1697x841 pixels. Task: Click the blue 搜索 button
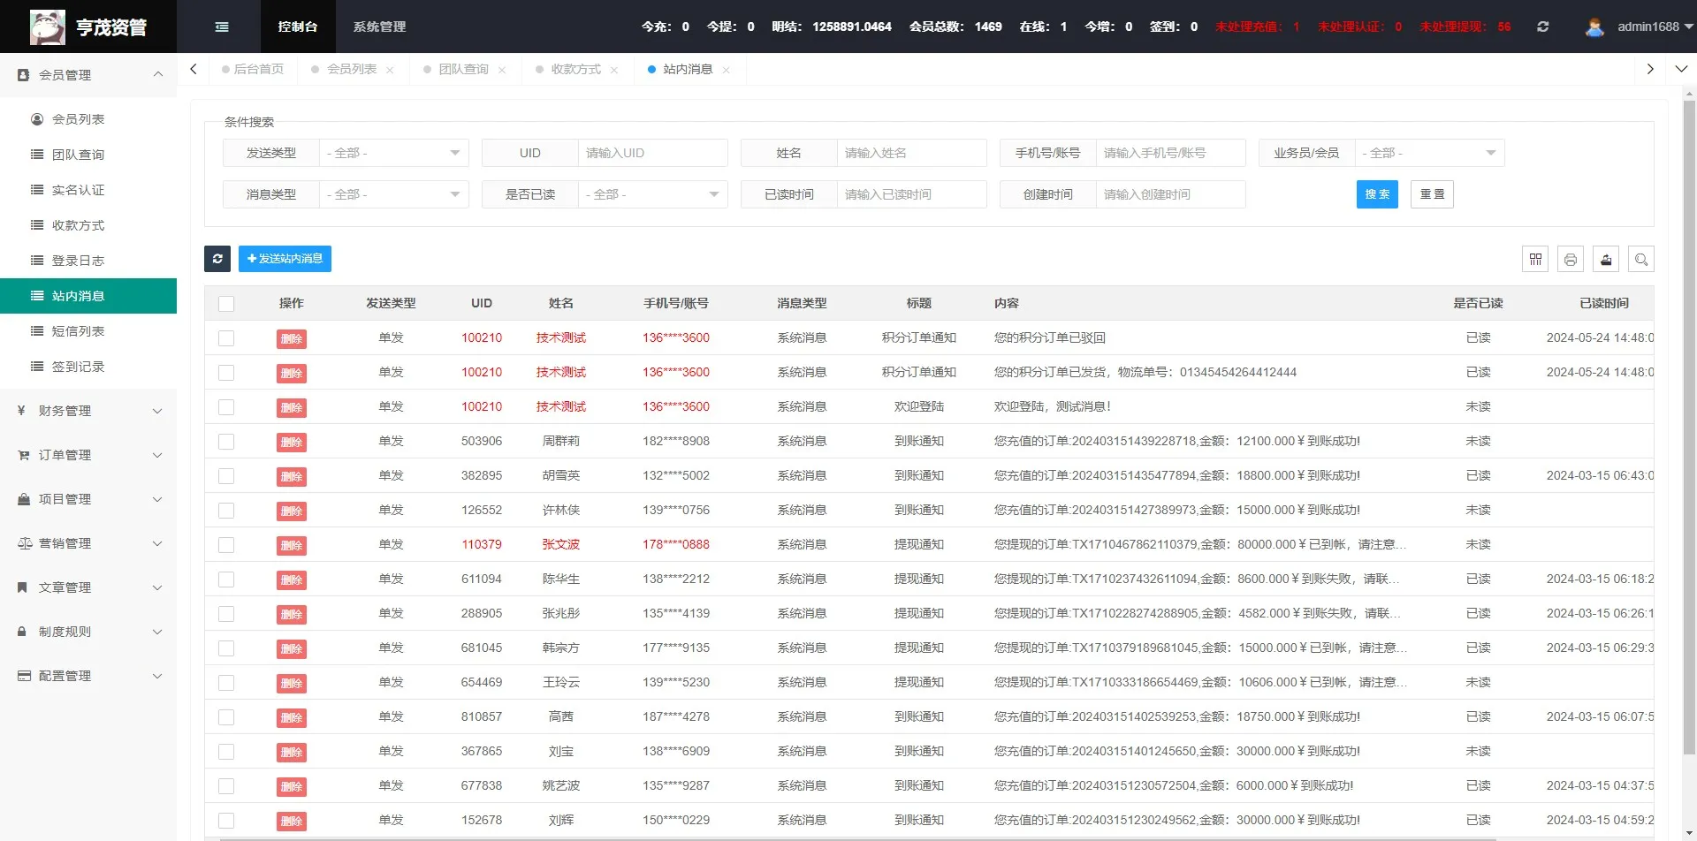pos(1376,194)
